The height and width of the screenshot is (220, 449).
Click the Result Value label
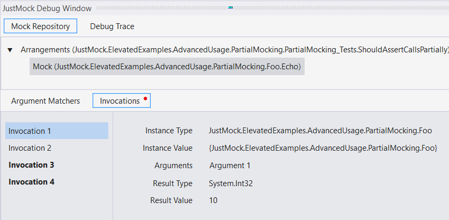pos(171,200)
